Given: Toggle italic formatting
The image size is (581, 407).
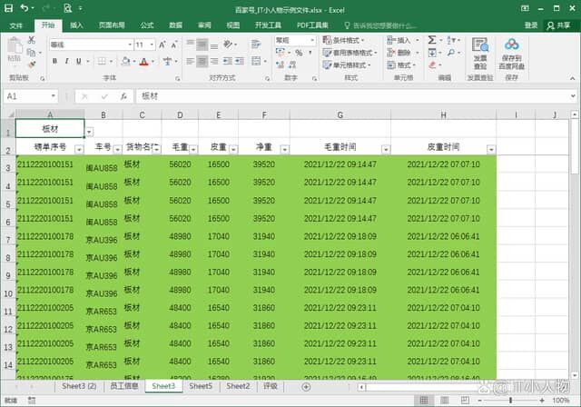Looking at the screenshot, I should click(68, 62).
